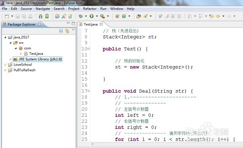Click the Back navigation arrow icon
This screenshot has width=243, height=148.
pyautogui.click(x=218, y=16)
